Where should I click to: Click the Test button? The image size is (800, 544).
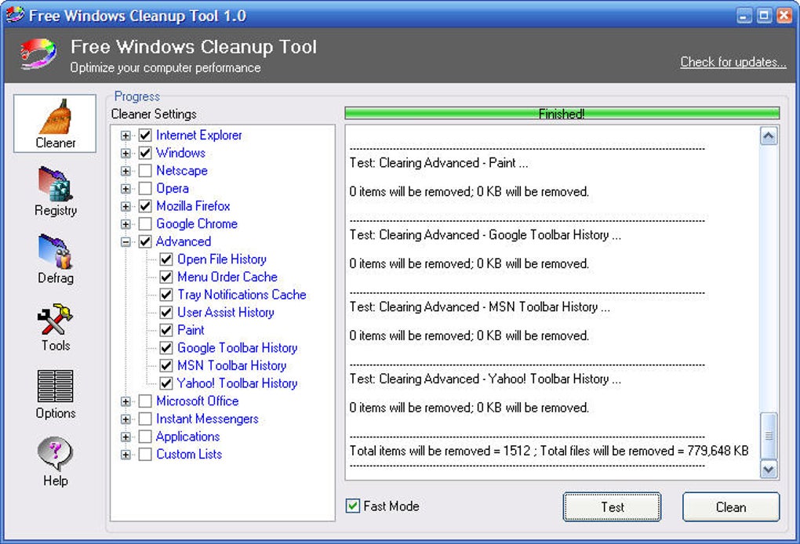[x=612, y=507]
